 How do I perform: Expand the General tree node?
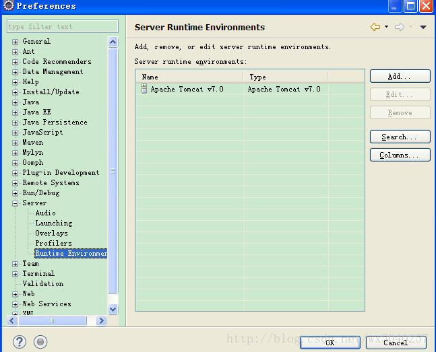(x=15, y=42)
